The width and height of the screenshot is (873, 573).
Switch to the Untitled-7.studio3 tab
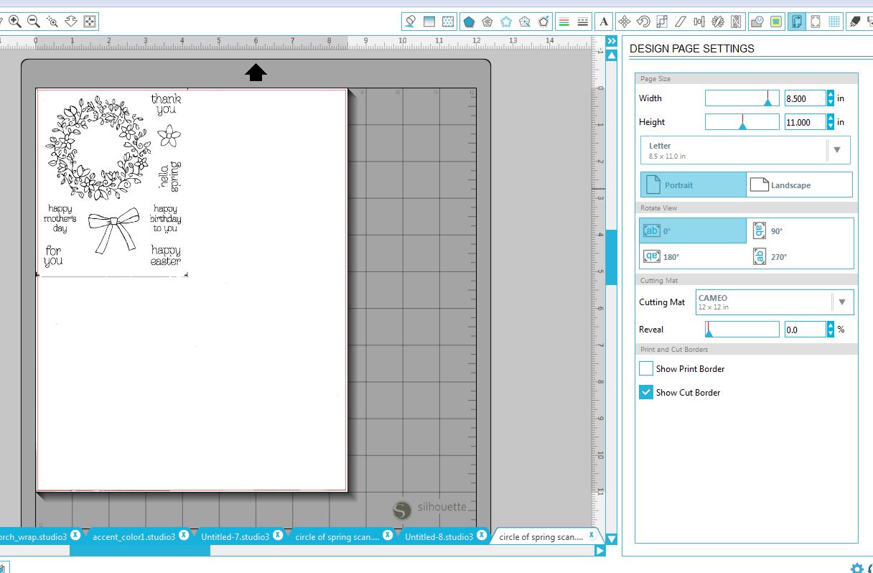pyautogui.click(x=235, y=536)
